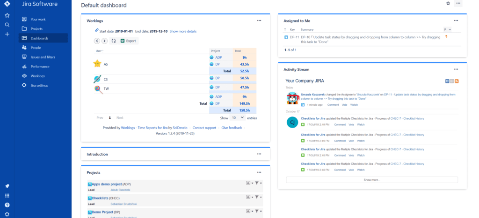Select Dashboards in the sidebar

[x=43, y=38]
